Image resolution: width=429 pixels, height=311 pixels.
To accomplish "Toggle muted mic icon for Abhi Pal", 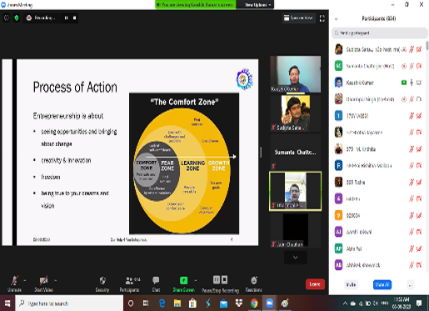I will click(x=412, y=248).
